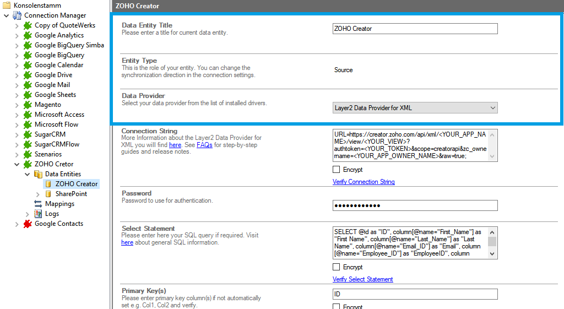Click the Mappings arrows icon
This screenshot has height=309, width=564.
click(38, 204)
